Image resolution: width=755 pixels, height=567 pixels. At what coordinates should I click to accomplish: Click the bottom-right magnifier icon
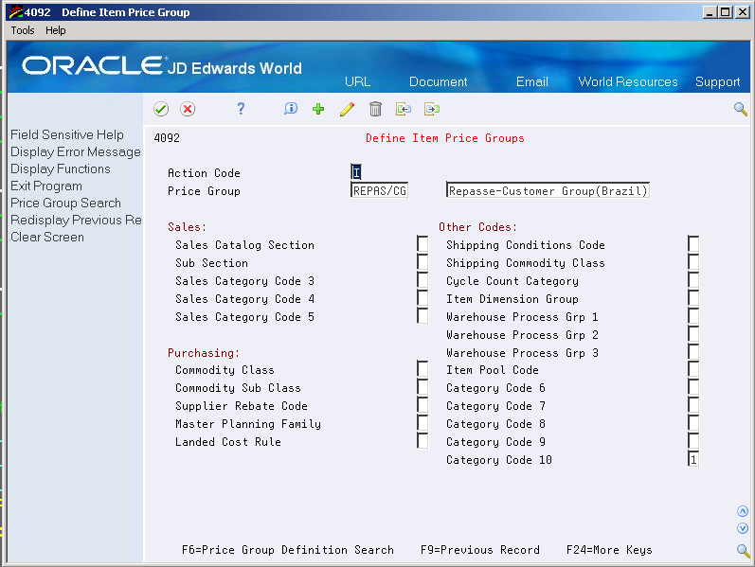[x=743, y=550]
